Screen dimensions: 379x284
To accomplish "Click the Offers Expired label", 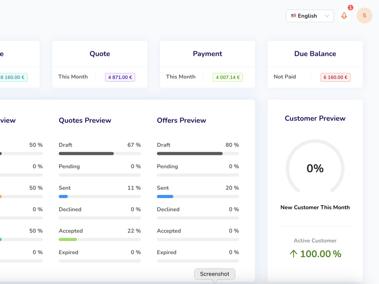I will coord(166,252).
